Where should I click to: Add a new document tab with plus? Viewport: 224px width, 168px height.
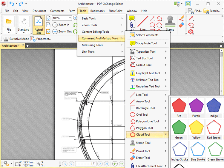(x=27, y=46)
